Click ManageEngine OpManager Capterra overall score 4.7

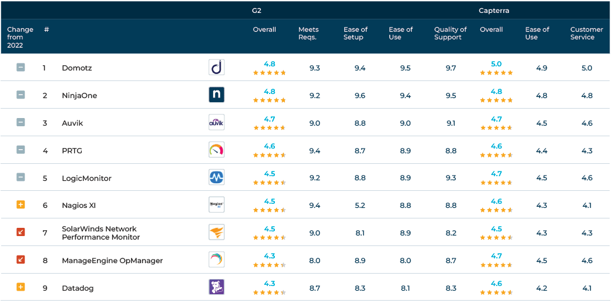[496, 256]
